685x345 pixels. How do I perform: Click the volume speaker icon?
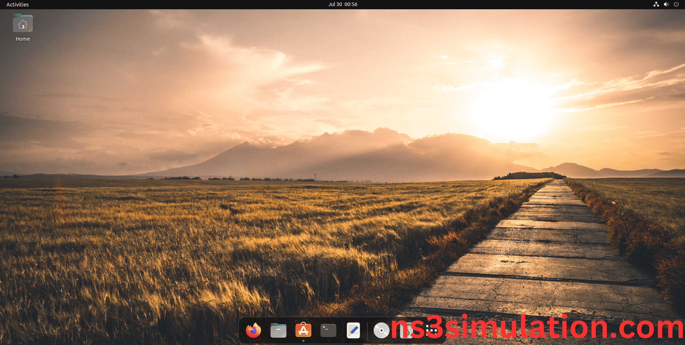pos(666,4)
